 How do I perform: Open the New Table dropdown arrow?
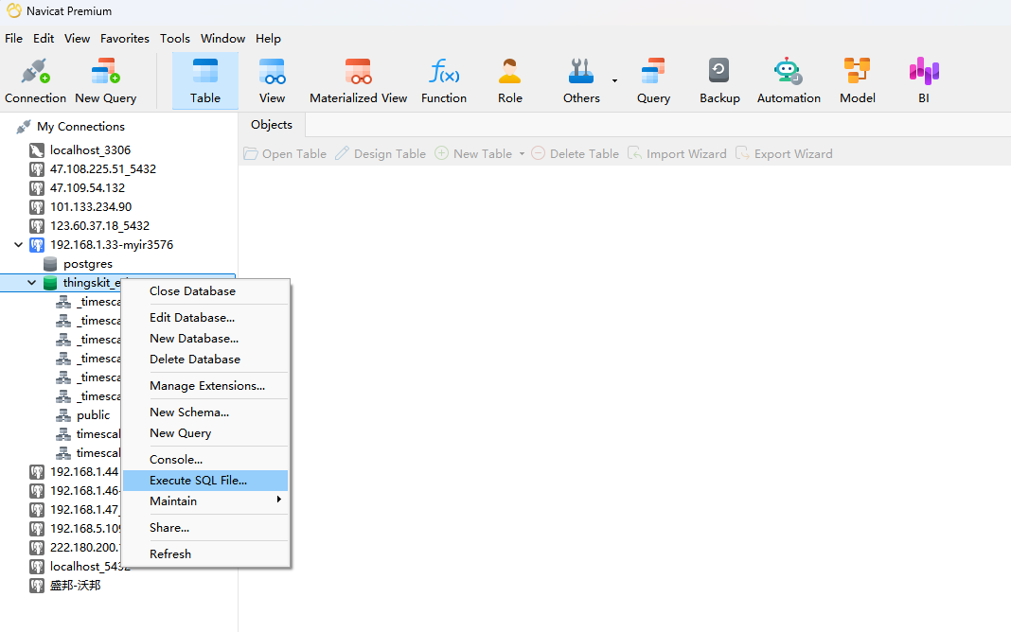(x=522, y=154)
